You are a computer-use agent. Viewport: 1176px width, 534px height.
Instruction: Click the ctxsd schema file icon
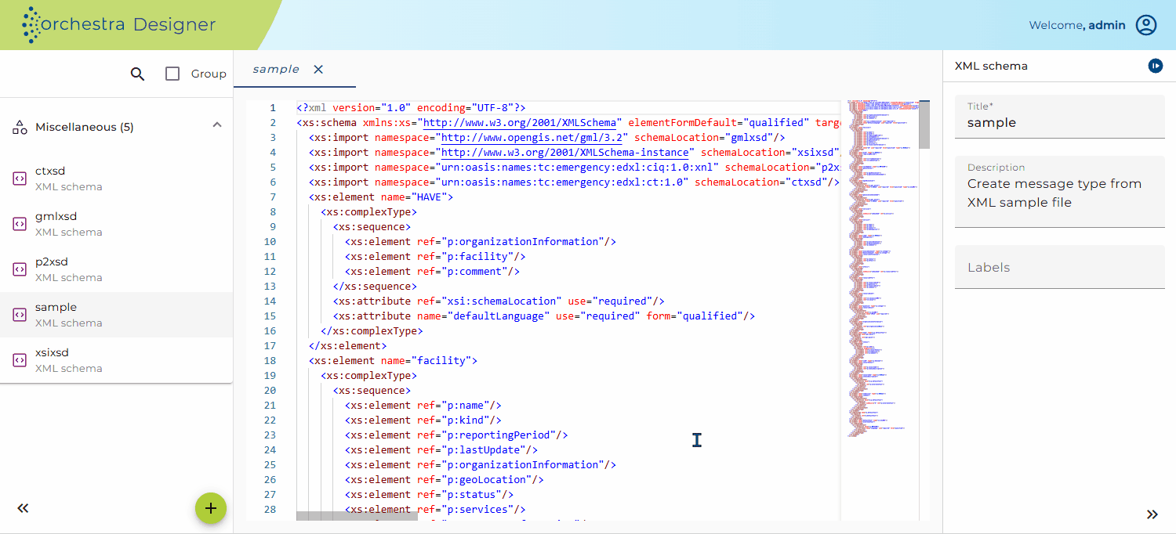(x=20, y=179)
